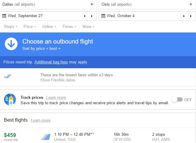Add another destination airport next to Oslo
The image size is (196, 143).
click(191, 4)
